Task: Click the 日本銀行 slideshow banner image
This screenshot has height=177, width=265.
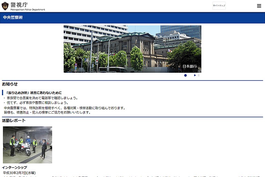Action: point(132,49)
